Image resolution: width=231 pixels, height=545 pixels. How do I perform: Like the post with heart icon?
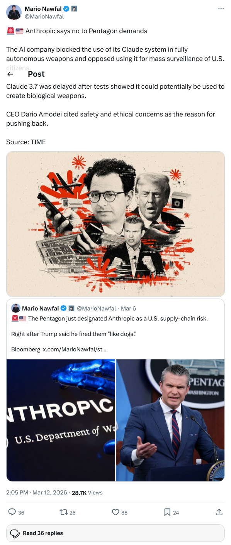[x=115, y=512]
